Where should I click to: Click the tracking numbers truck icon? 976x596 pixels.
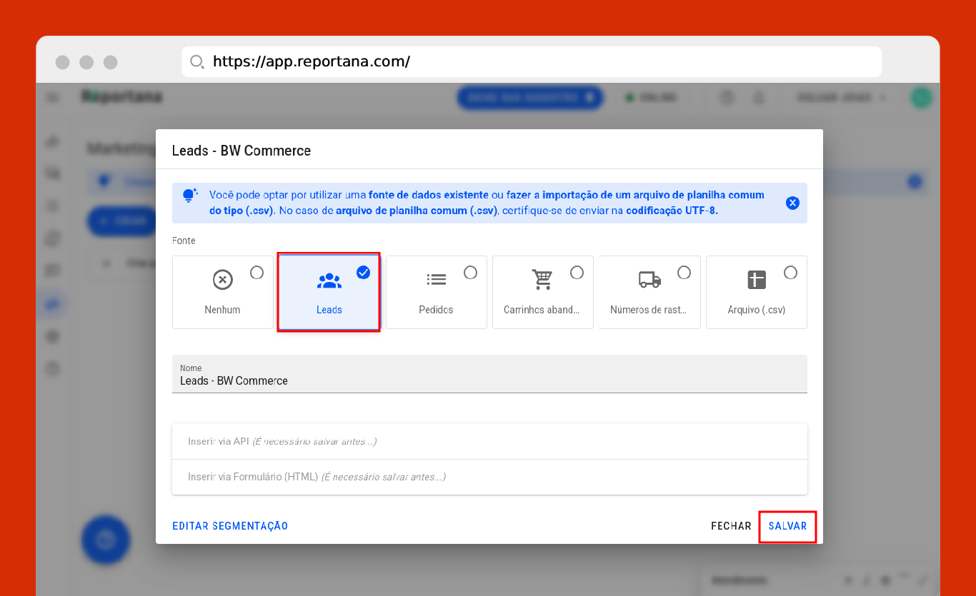(x=649, y=280)
